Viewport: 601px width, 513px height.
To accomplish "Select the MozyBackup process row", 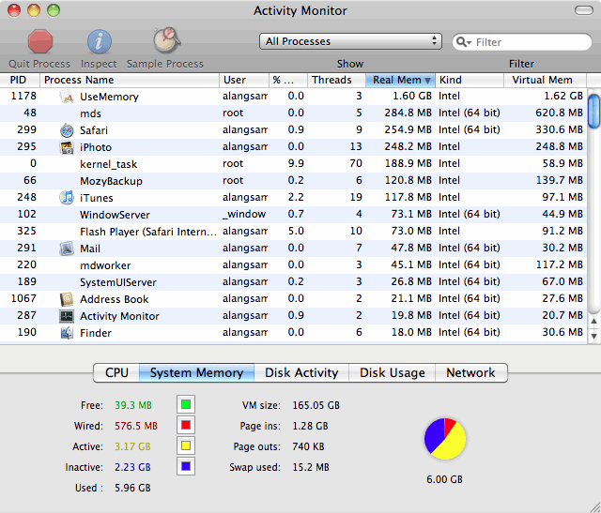I will [x=293, y=181].
